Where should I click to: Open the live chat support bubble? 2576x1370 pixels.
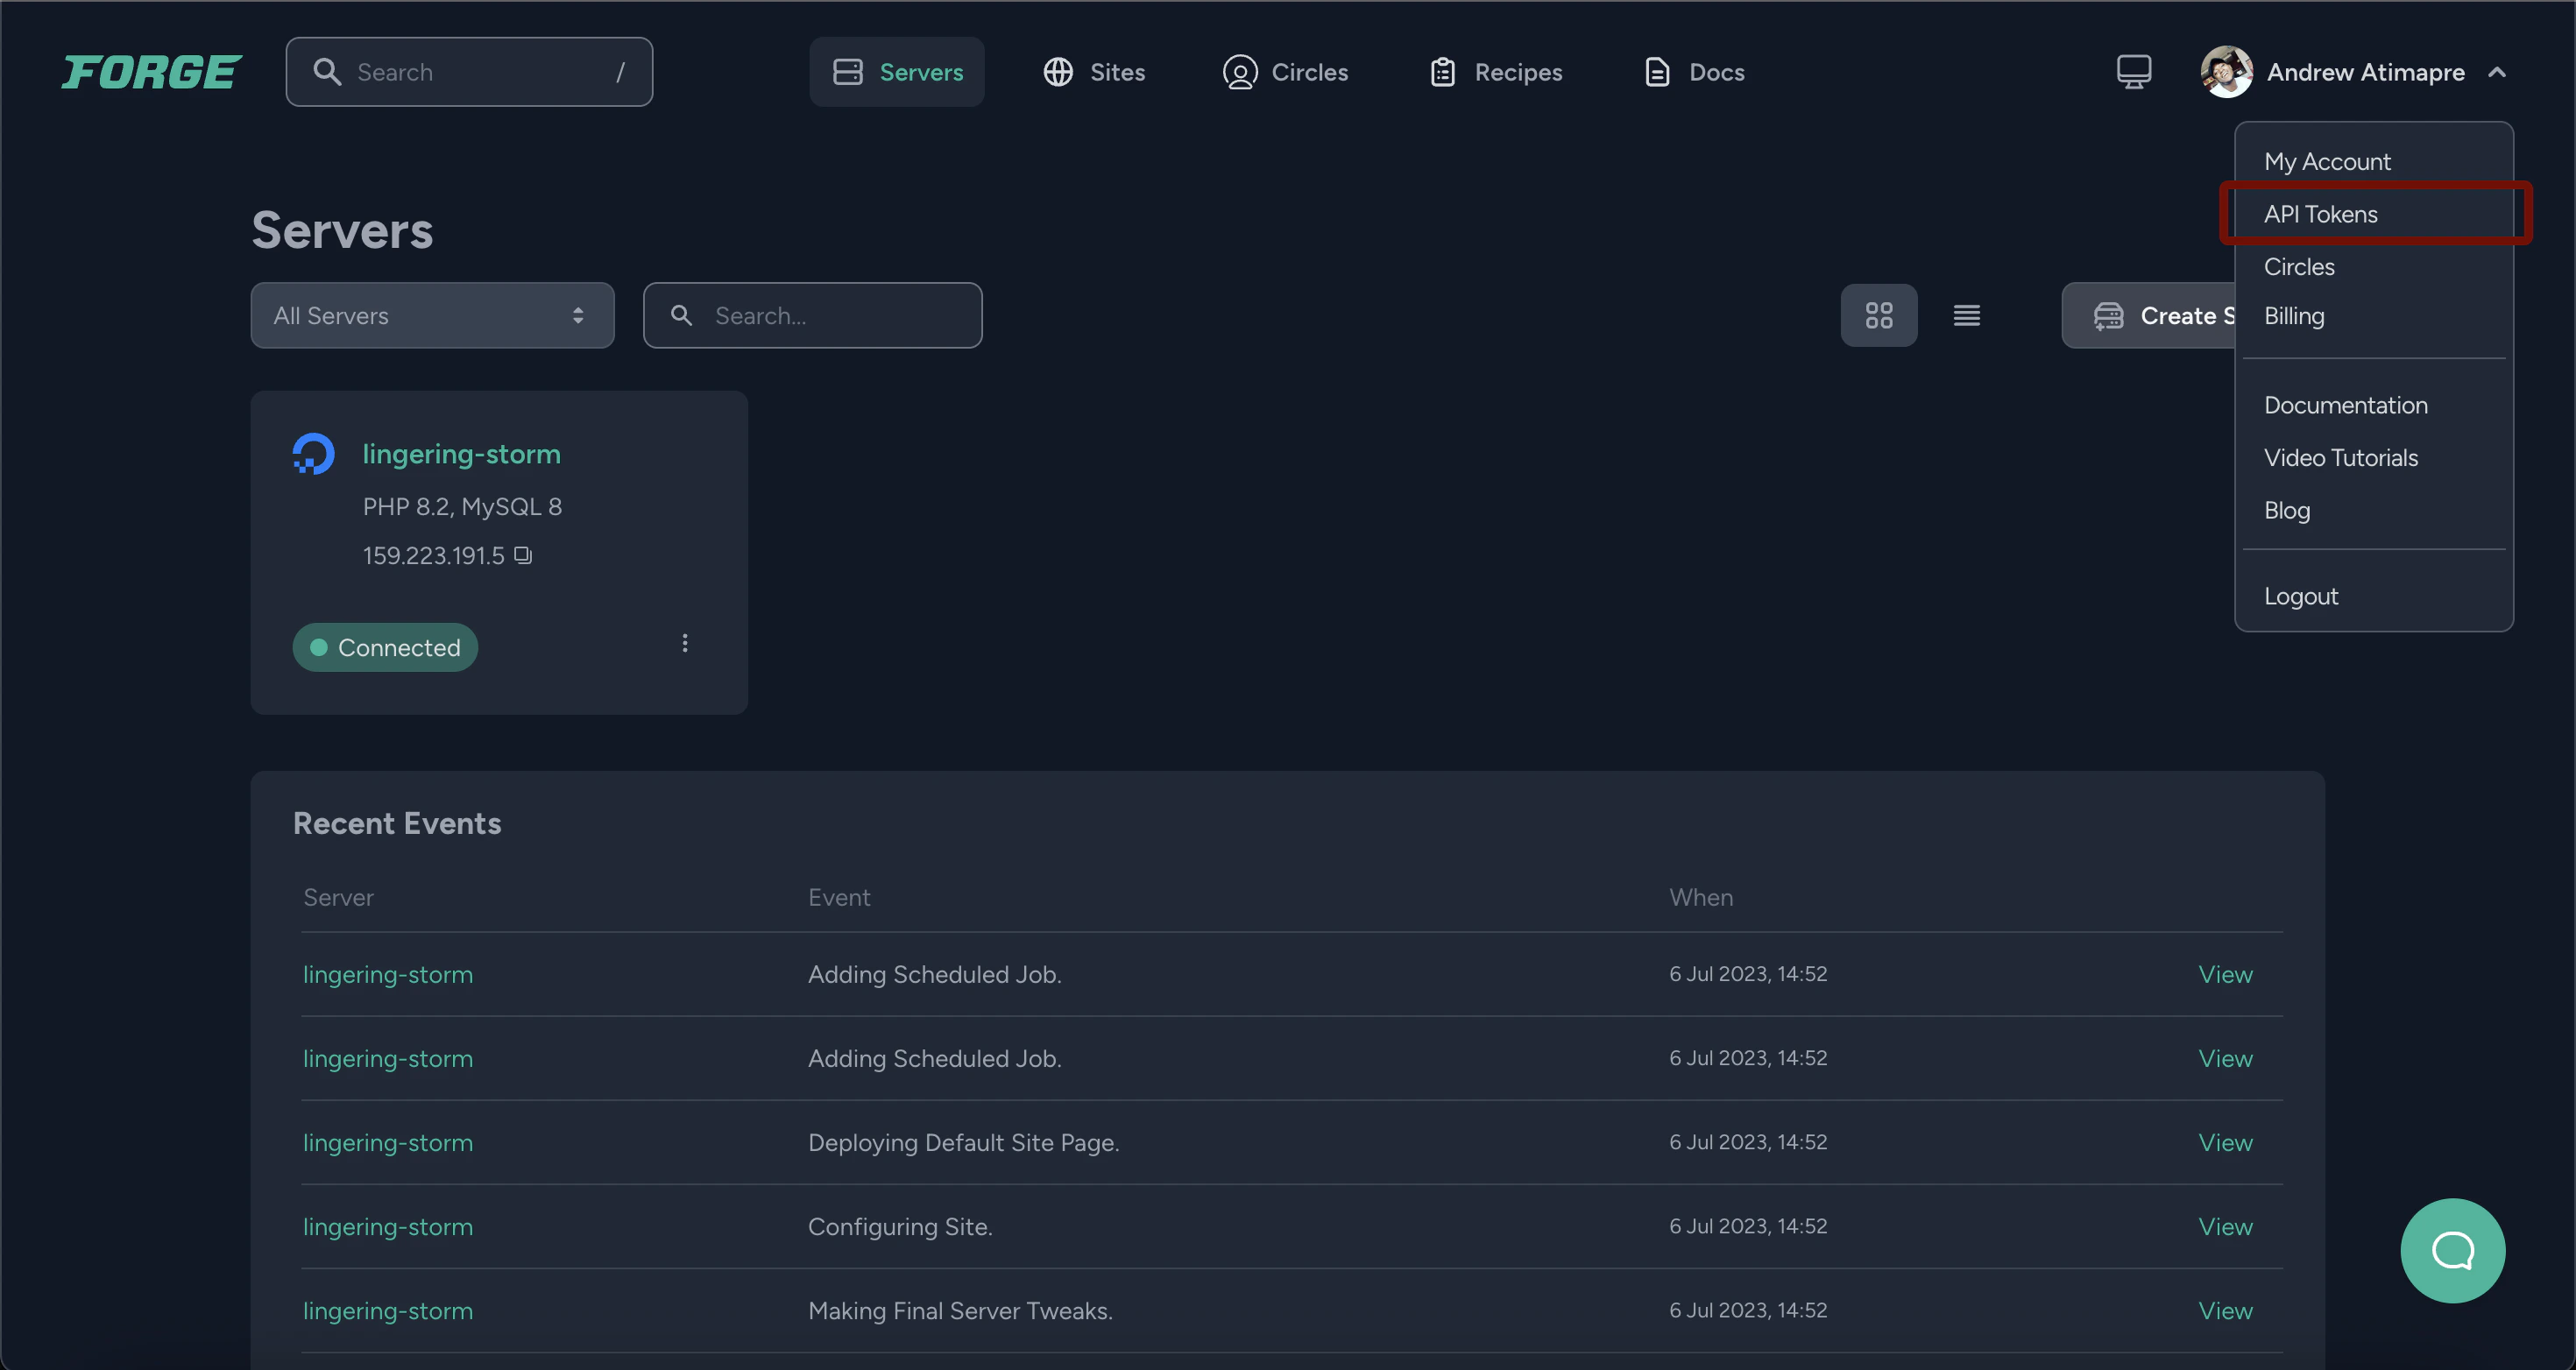tap(2452, 1250)
